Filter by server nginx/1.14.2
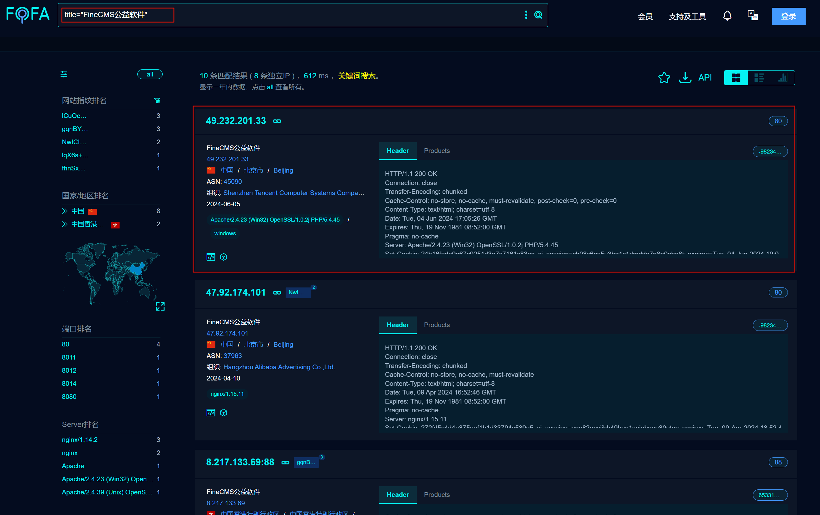820x515 pixels. click(x=80, y=440)
